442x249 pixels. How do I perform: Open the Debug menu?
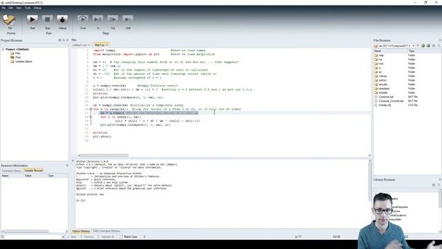[37, 8]
